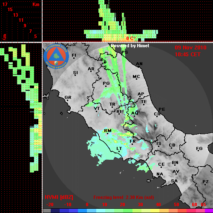Click the AQ city marker label
The height and width of the screenshot is (213, 213).
click(135, 113)
